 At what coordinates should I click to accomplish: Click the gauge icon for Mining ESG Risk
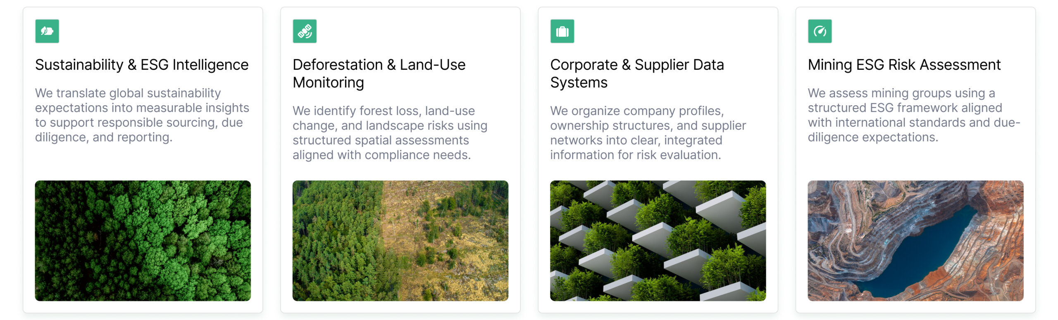pyautogui.click(x=820, y=31)
